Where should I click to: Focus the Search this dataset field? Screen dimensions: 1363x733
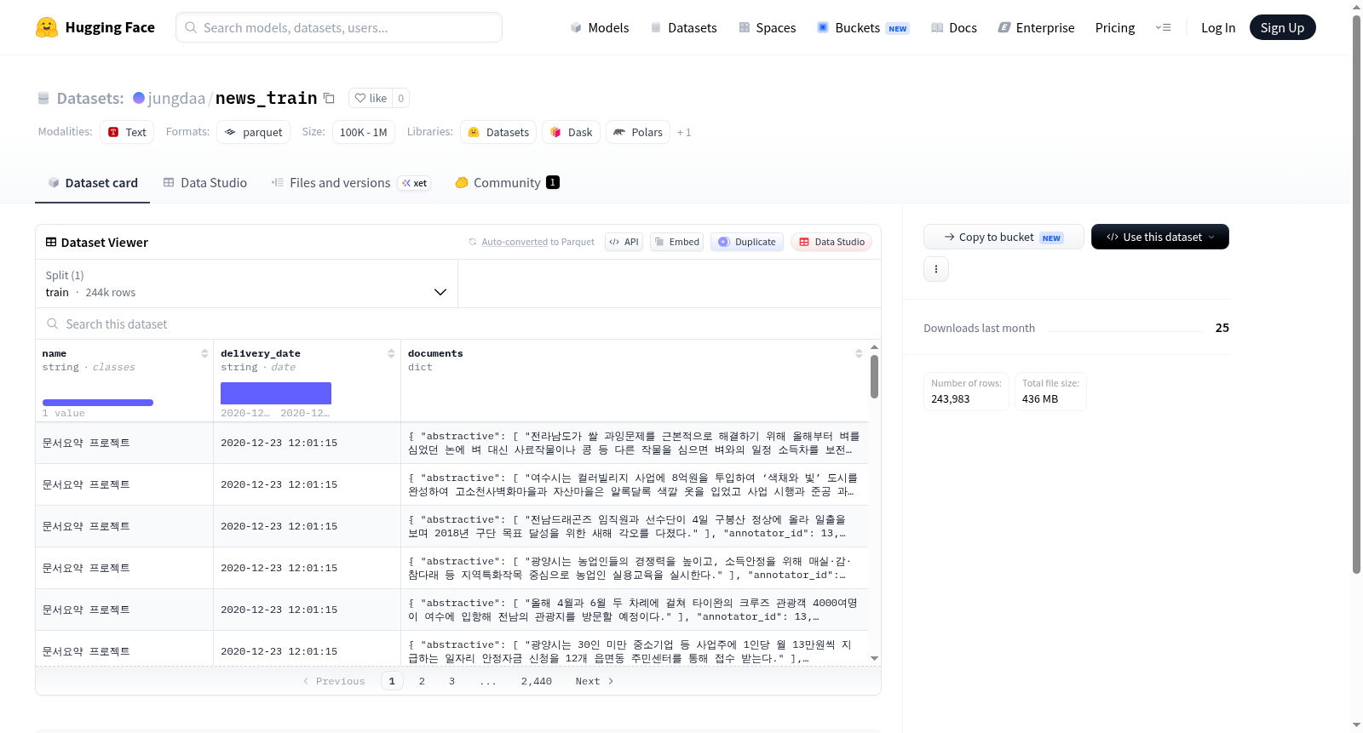458,324
